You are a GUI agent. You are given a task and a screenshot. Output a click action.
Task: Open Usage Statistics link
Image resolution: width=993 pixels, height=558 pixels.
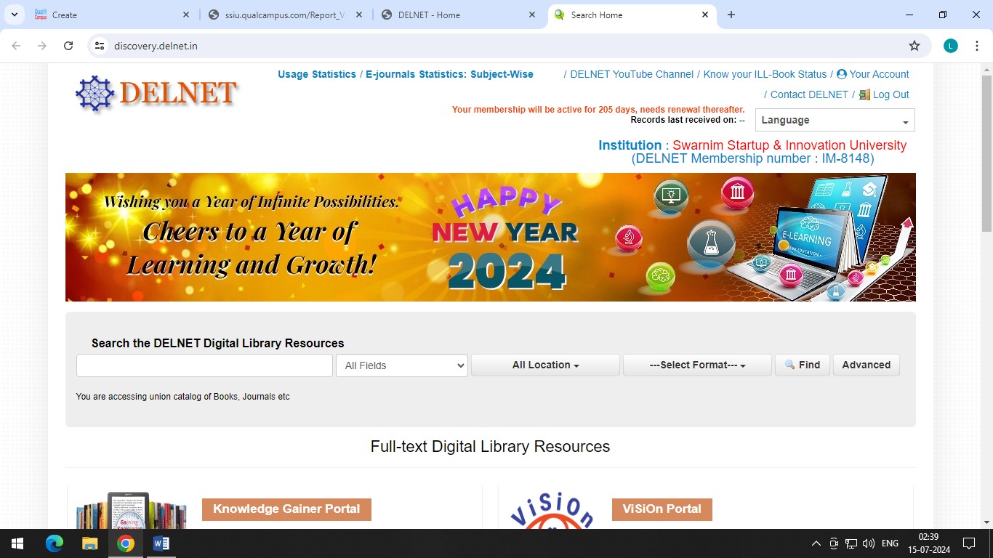317,74
